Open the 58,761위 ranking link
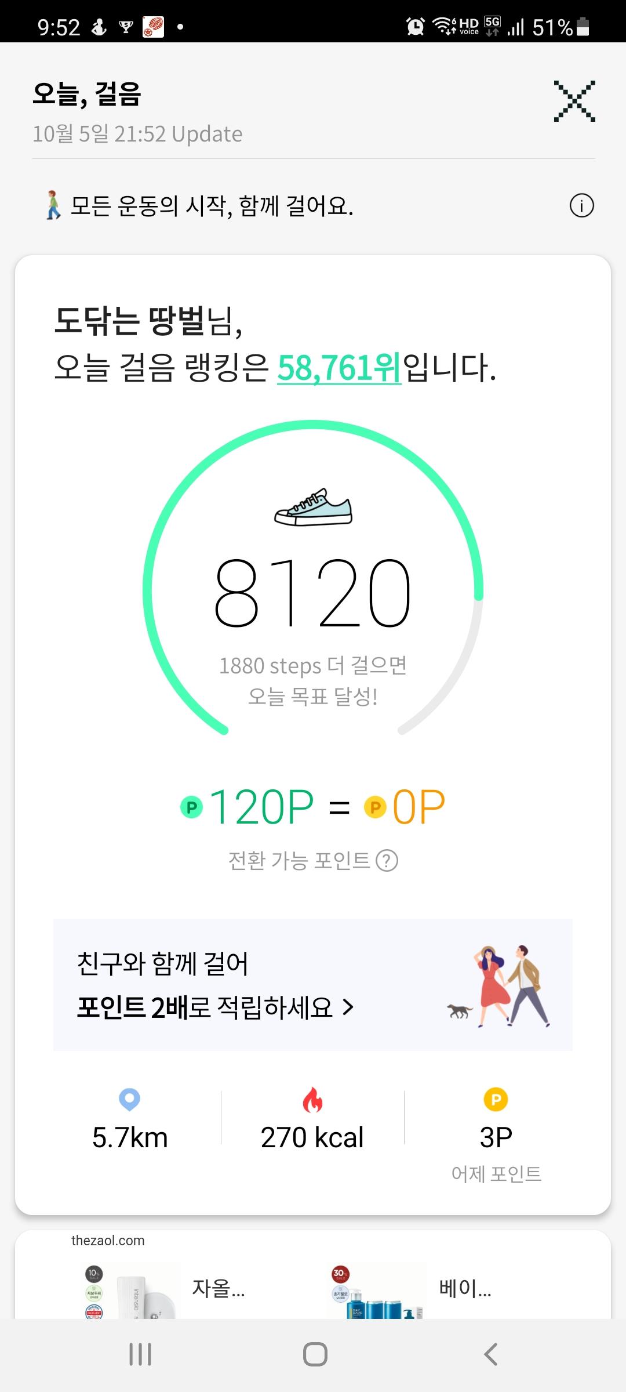This screenshot has height=1392, width=626. point(339,368)
